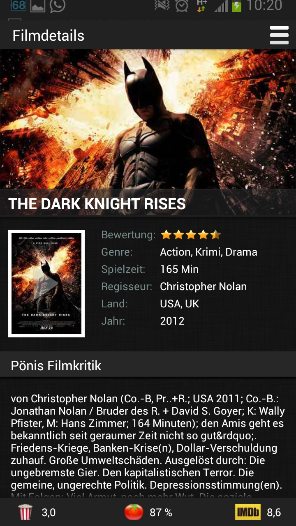The width and height of the screenshot is (296, 526).
Task: Select the 8,6 IMDb score
Action: click(274, 512)
